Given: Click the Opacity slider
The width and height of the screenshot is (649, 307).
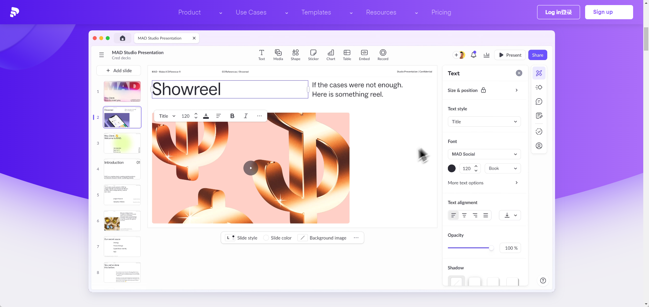Looking at the screenshot, I should click(471, 248).
